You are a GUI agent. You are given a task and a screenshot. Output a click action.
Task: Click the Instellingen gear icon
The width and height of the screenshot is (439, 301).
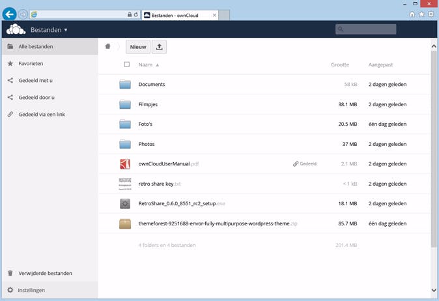[x=10, y=290]
